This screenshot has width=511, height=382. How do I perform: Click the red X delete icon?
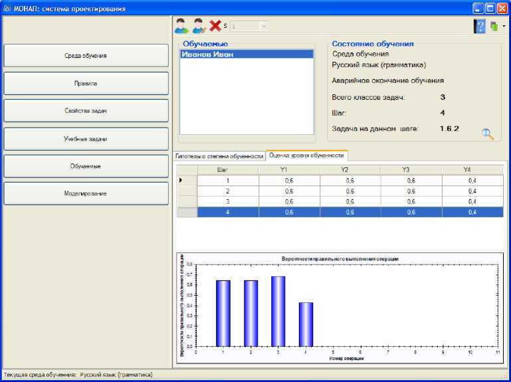[215, 26]
